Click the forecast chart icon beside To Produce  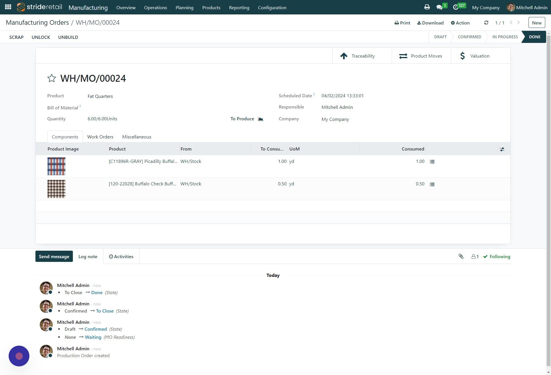click(x=260, y=119)
